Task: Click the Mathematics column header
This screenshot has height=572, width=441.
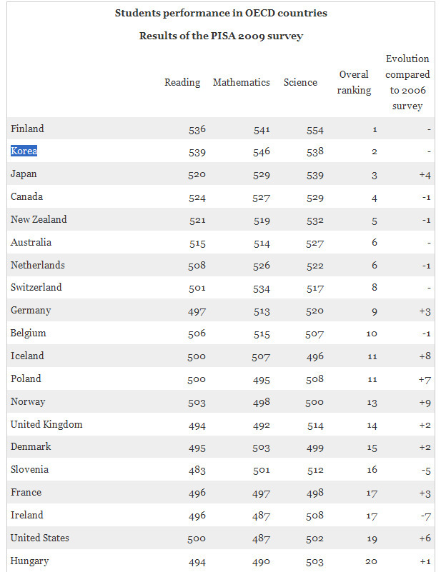Action: (x=242, y=82)
